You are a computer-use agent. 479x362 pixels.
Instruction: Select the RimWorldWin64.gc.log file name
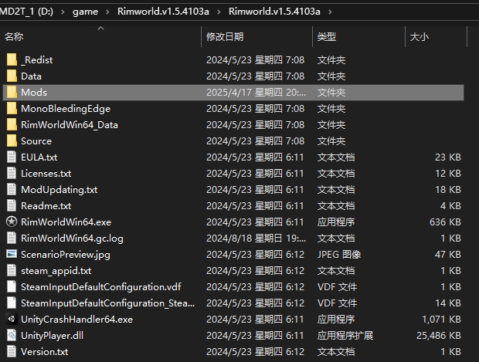(x=72, y=239)
